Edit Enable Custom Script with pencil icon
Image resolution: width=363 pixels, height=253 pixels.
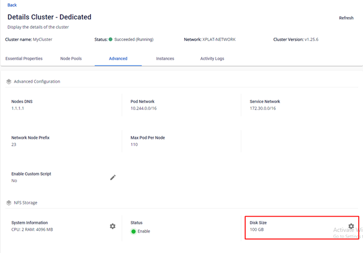(x=113, y=177)
